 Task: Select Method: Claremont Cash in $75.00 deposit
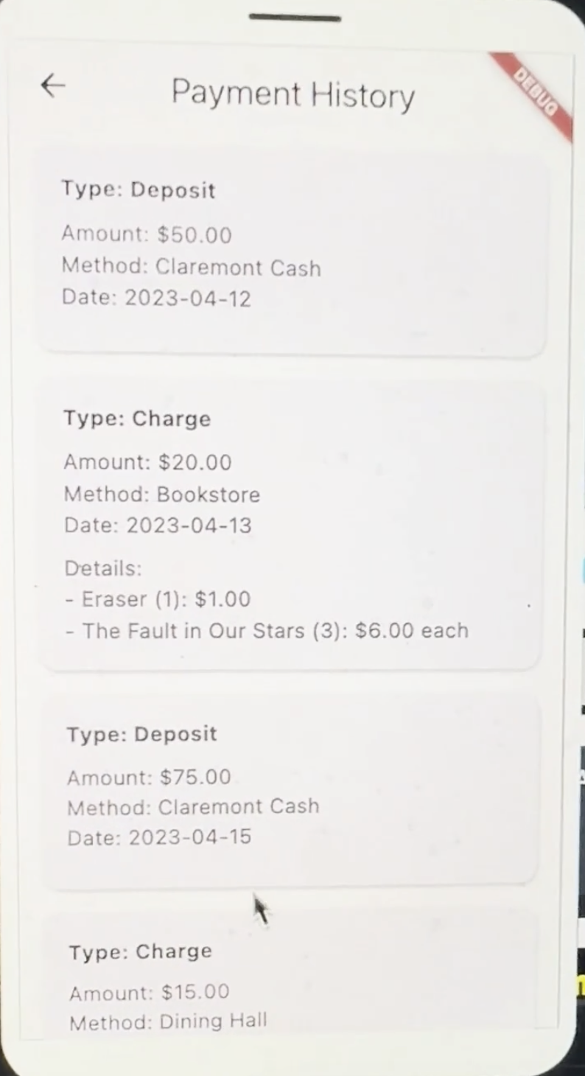point(193,807)
